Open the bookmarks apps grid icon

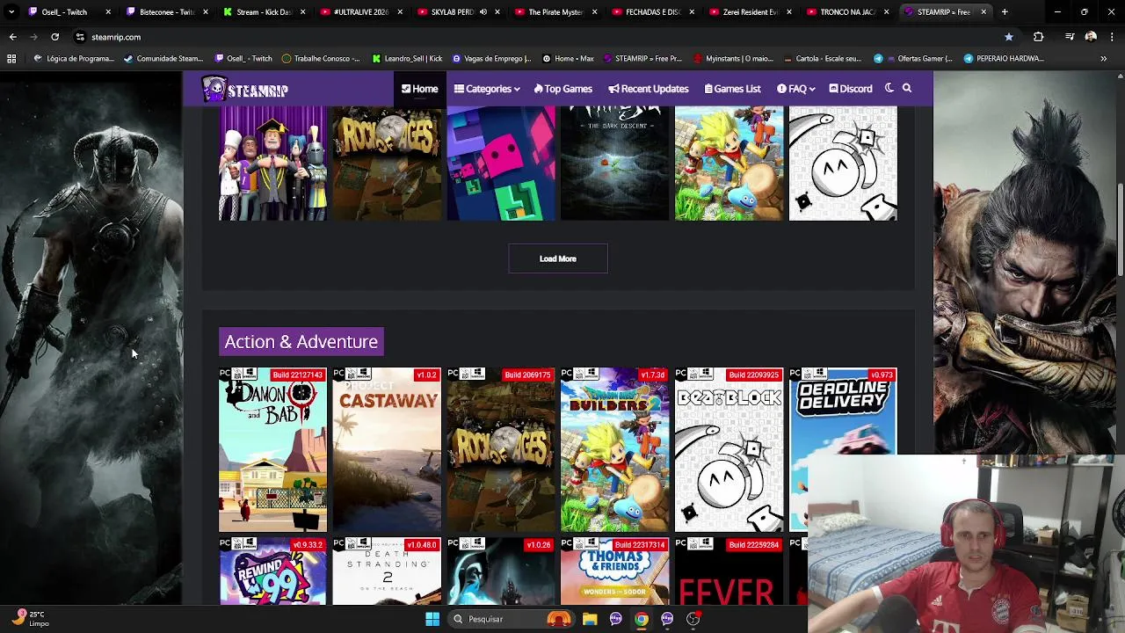coord(11,59)
